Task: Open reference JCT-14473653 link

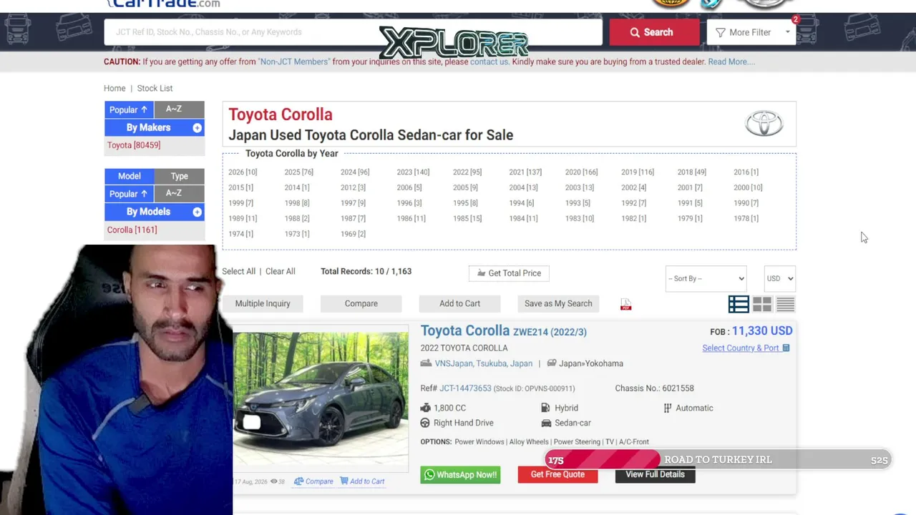Action: [x=465, y=388]
